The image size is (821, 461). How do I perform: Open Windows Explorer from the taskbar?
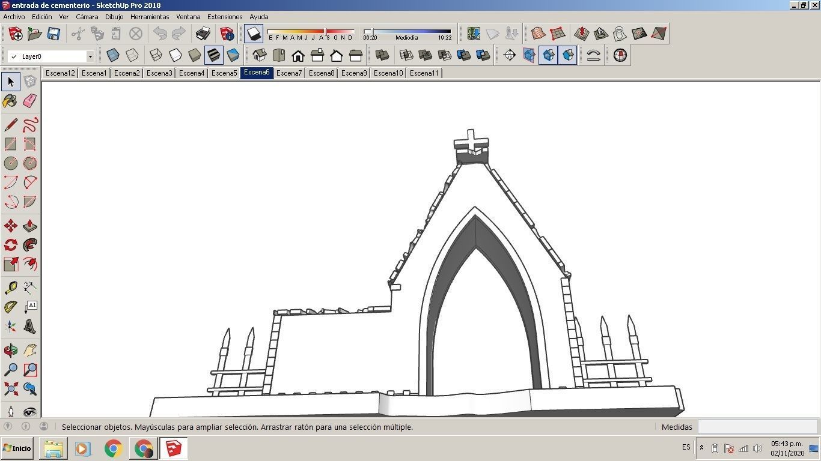click(53, 448)
